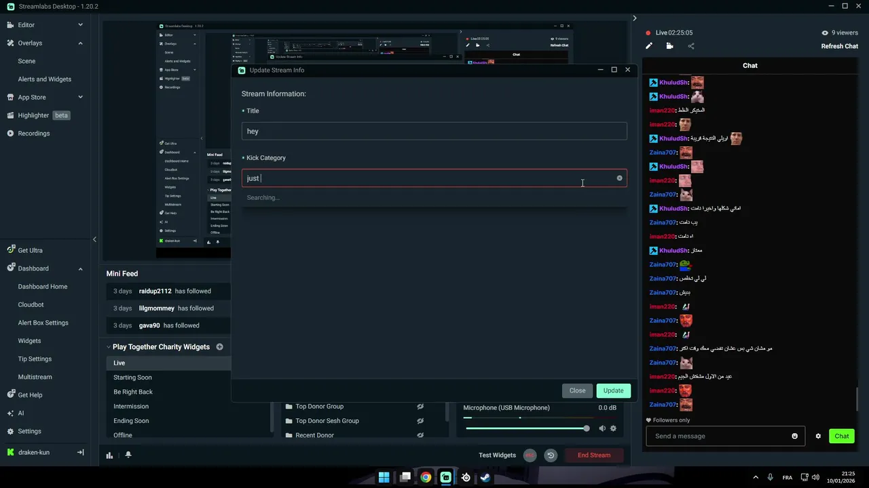Click the Update button in the dialog
869x488 pixels.
coord(613,390)
